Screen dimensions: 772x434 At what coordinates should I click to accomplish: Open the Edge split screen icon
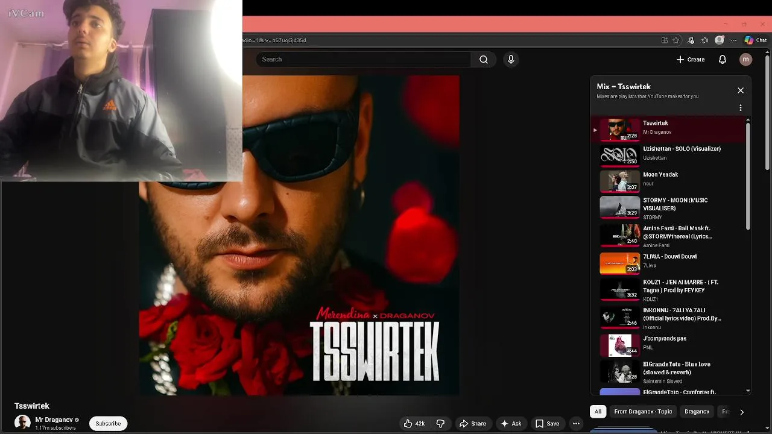click(x=664, y=40)
